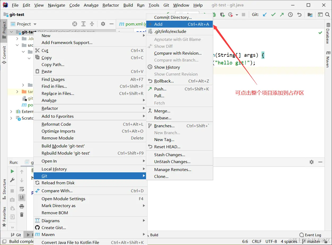Select Add in the Git submenu
This screenshot has width=332, height=245.
coord(180,24)
